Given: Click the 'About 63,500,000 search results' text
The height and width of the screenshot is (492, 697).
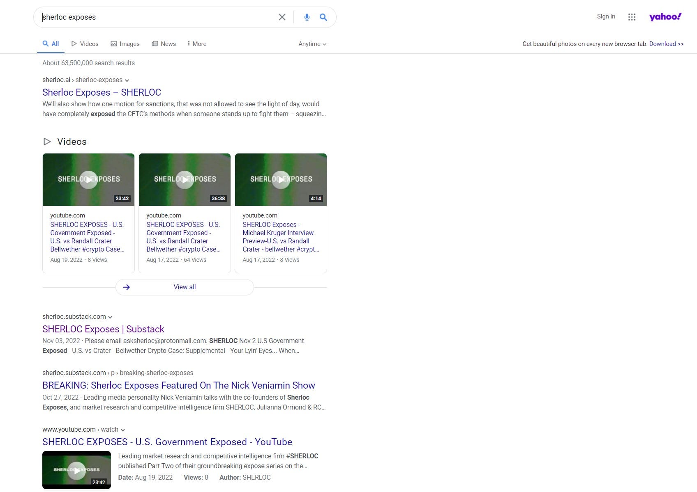Looking at the screenshot, I should pyautogui.click(x=88, y=63).
